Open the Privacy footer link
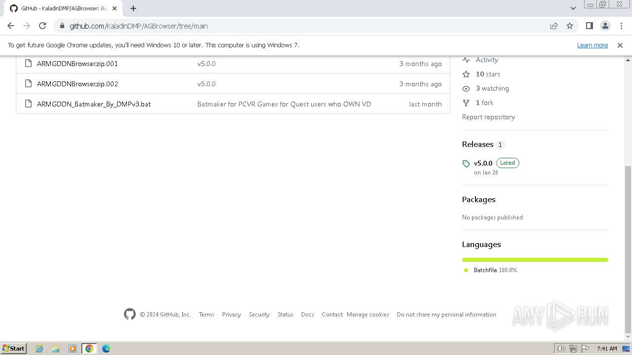 [x=232, y=315]
